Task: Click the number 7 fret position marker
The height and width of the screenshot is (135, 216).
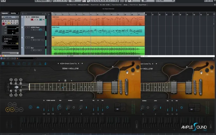Action: [x=65, y=81]
